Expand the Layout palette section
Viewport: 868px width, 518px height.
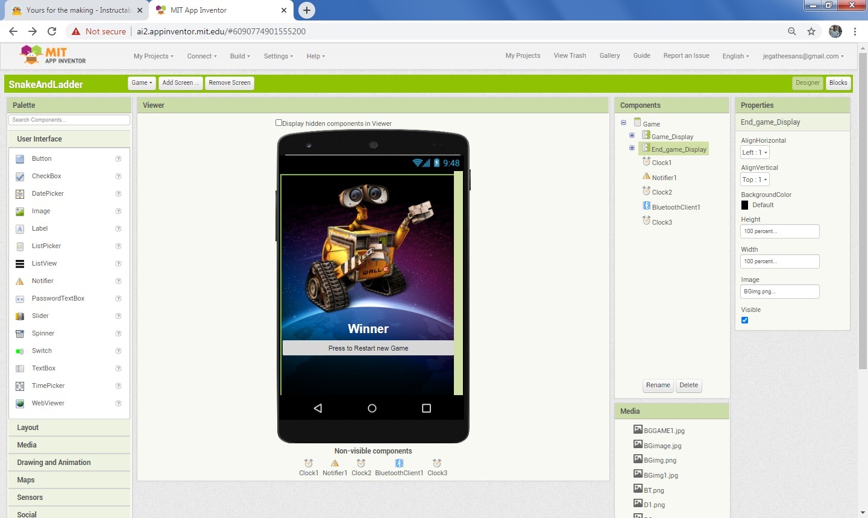click(x=69, y=428)
